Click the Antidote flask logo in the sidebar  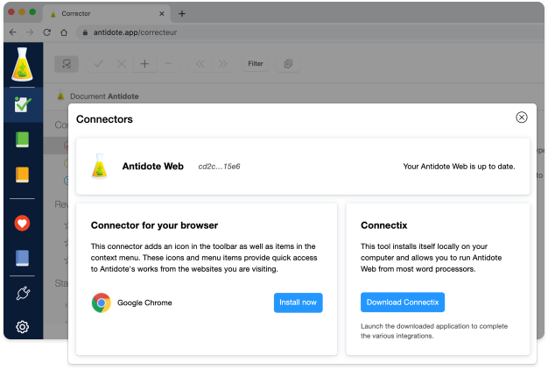(22, 64)
